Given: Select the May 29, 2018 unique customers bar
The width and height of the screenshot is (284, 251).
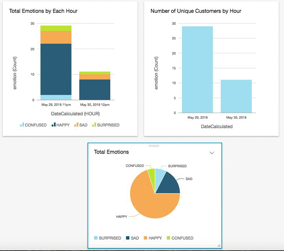Looking at the screenshot, I should click(197, 69).
